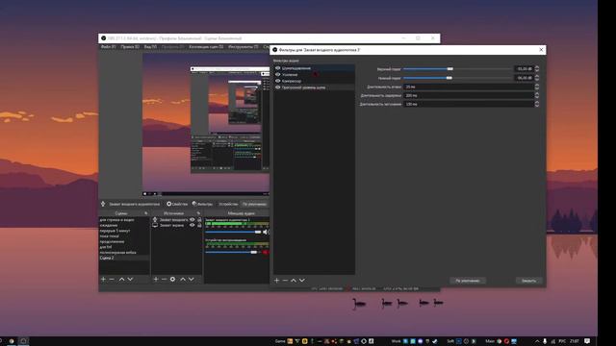Viewport: 616px width, 346px height.
Task: Open the notification center in the taskbar
Action: (x=587, y=341)
